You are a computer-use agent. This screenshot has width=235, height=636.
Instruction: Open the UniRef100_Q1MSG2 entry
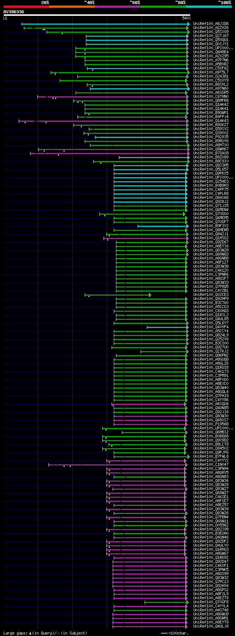211,238
